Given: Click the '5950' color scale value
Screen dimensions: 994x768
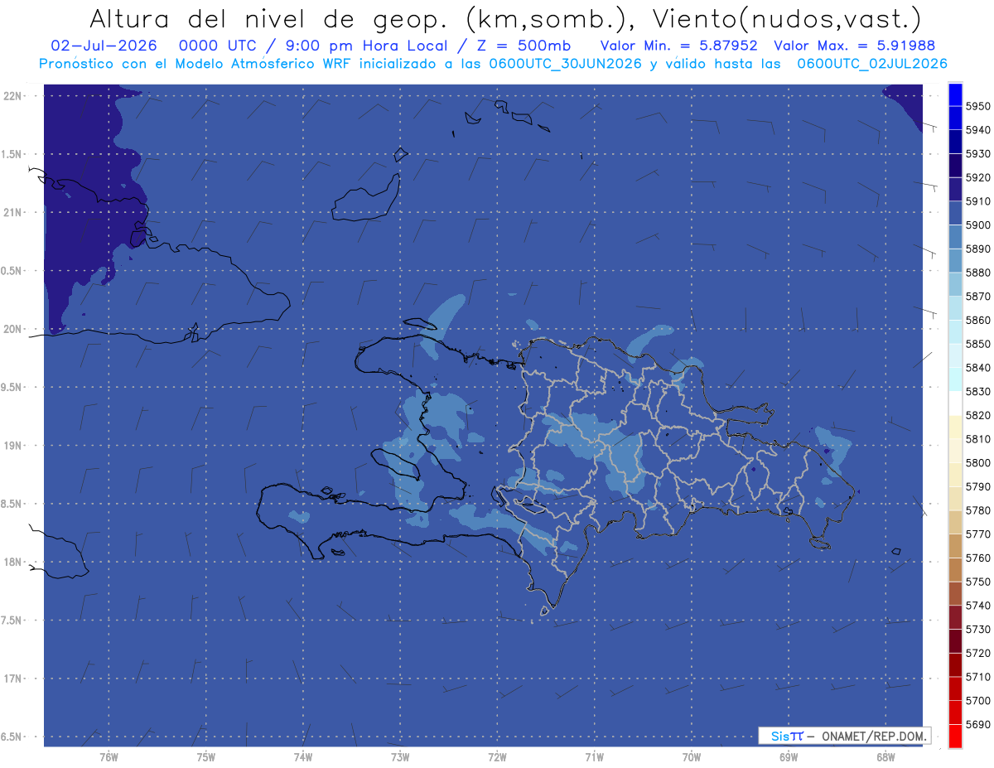Looking at the screenshot, I should pos(978,106).
